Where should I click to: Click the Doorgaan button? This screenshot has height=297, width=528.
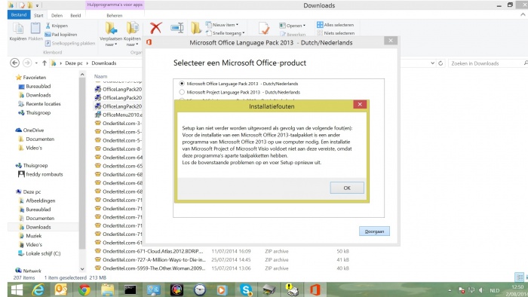374,231
